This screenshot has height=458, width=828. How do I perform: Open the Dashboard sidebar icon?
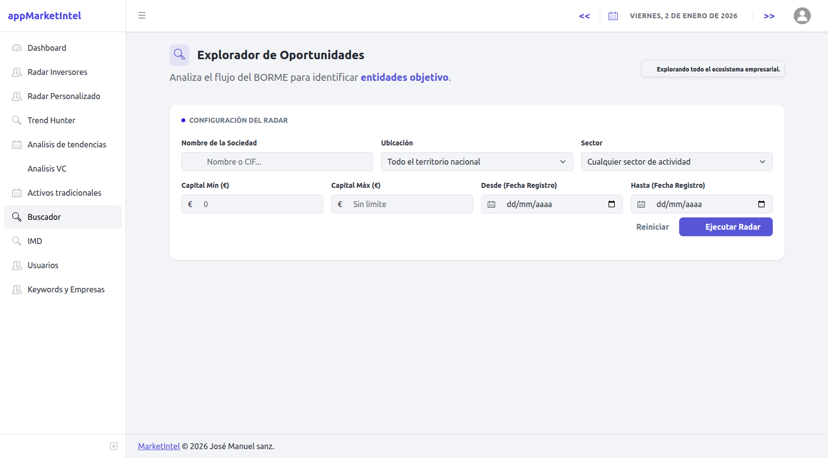point(16,48)
